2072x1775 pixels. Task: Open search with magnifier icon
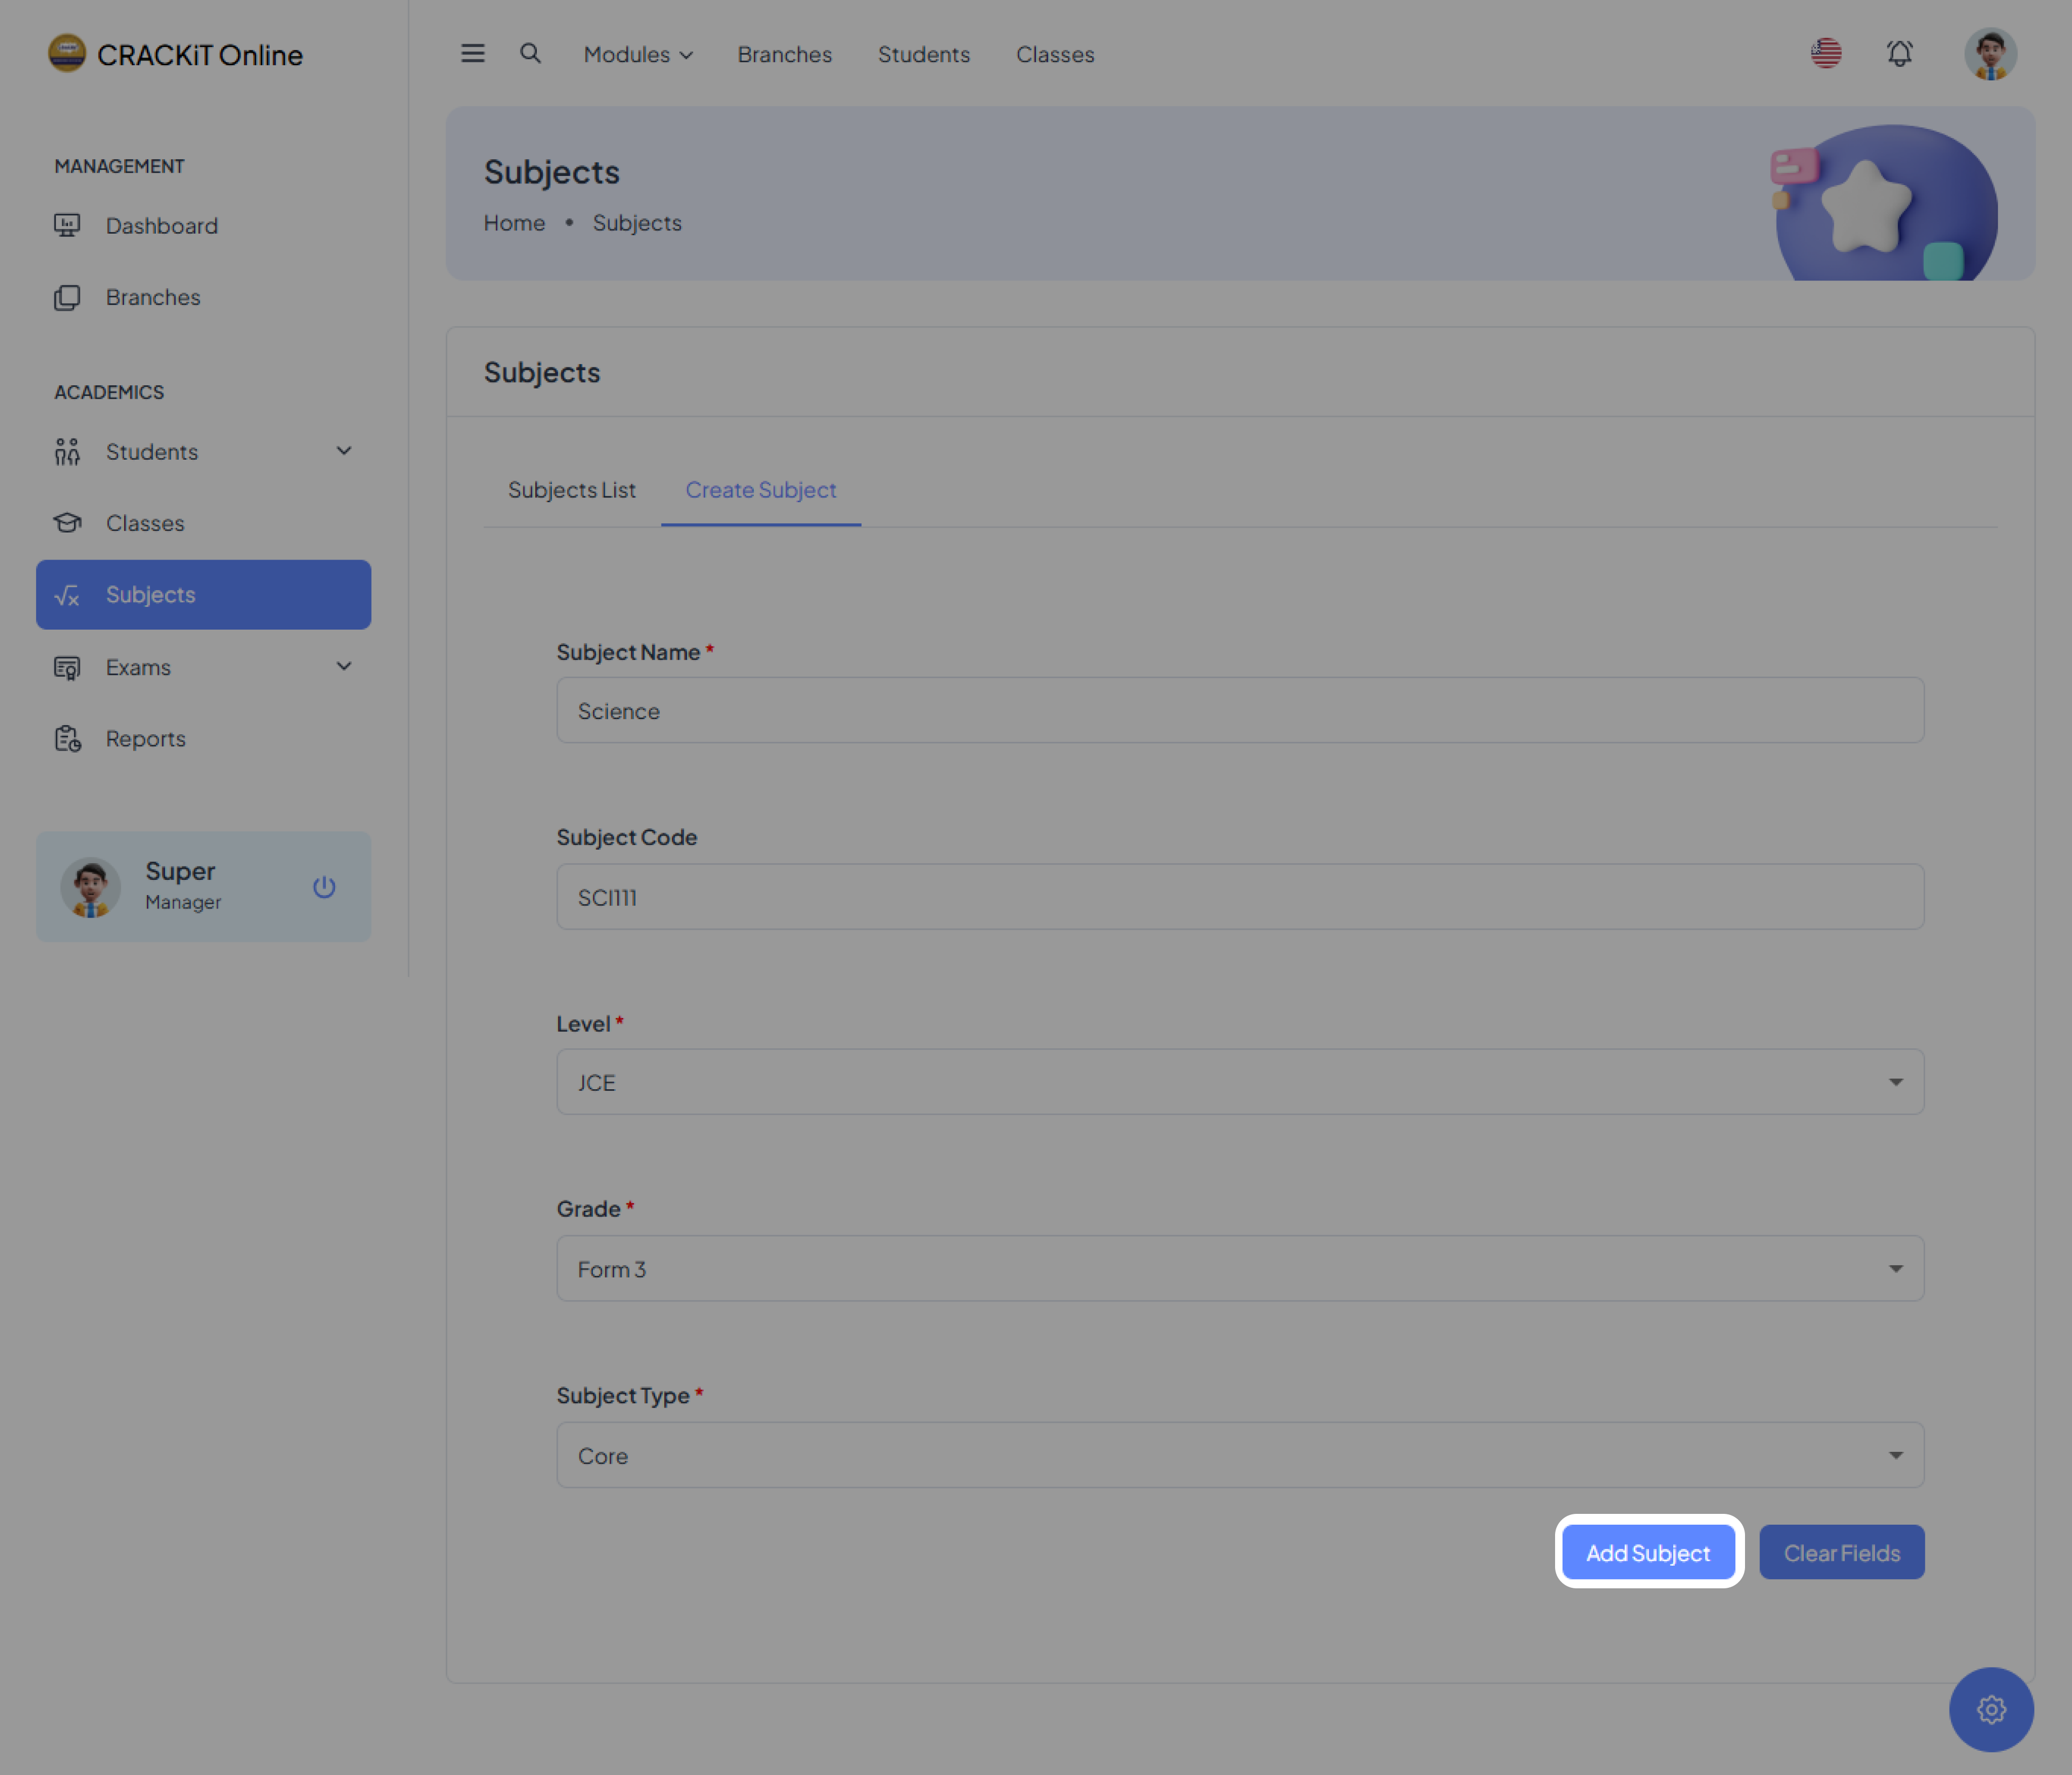(530, 54)
